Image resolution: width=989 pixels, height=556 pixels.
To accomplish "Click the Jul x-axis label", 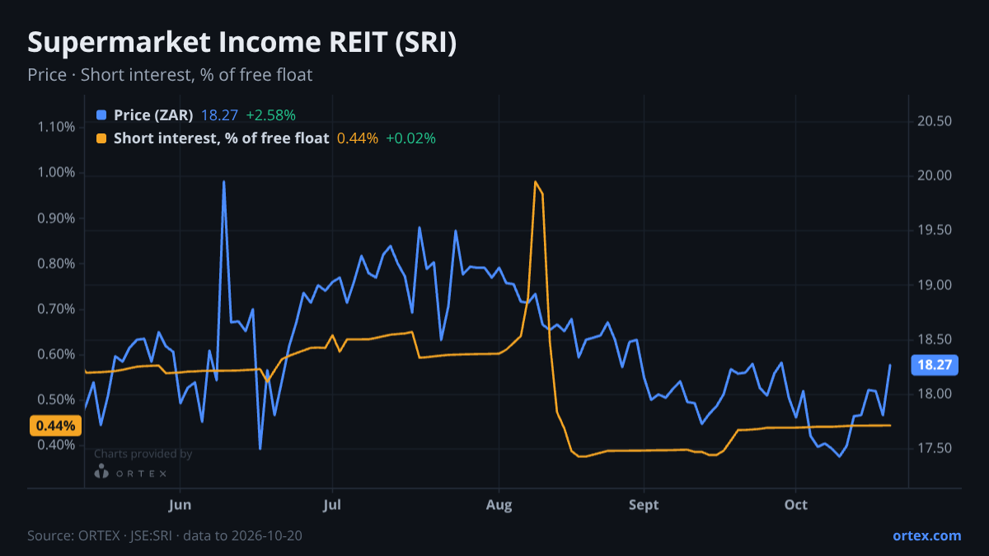I will click(332, 505).
